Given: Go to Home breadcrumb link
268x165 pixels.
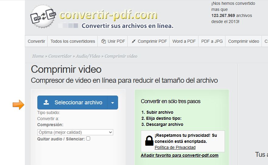Looking at the screenshot, I should (x=38, y=56).
